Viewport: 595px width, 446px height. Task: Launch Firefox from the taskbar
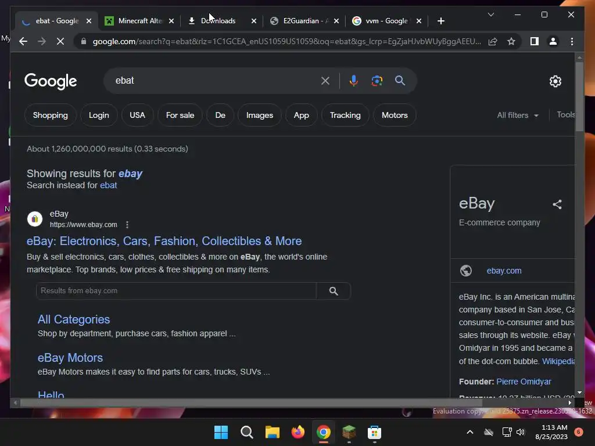[x=298, y=432]
